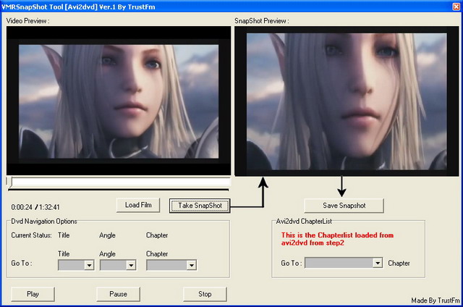Click the Video Preview label
Image resolution: width=463 pixels, height=307 pixels.
[x=27, y=21]
